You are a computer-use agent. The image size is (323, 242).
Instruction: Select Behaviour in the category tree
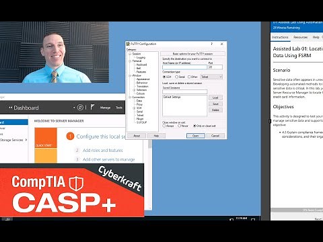[142, 83]
